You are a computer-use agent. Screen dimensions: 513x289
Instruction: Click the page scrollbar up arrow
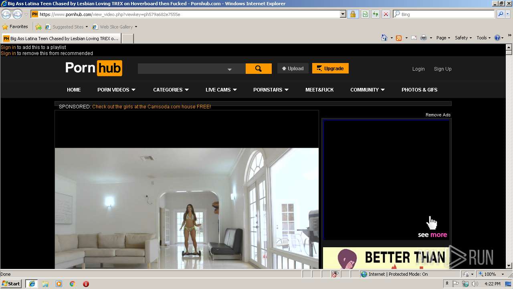coord(509,47)
